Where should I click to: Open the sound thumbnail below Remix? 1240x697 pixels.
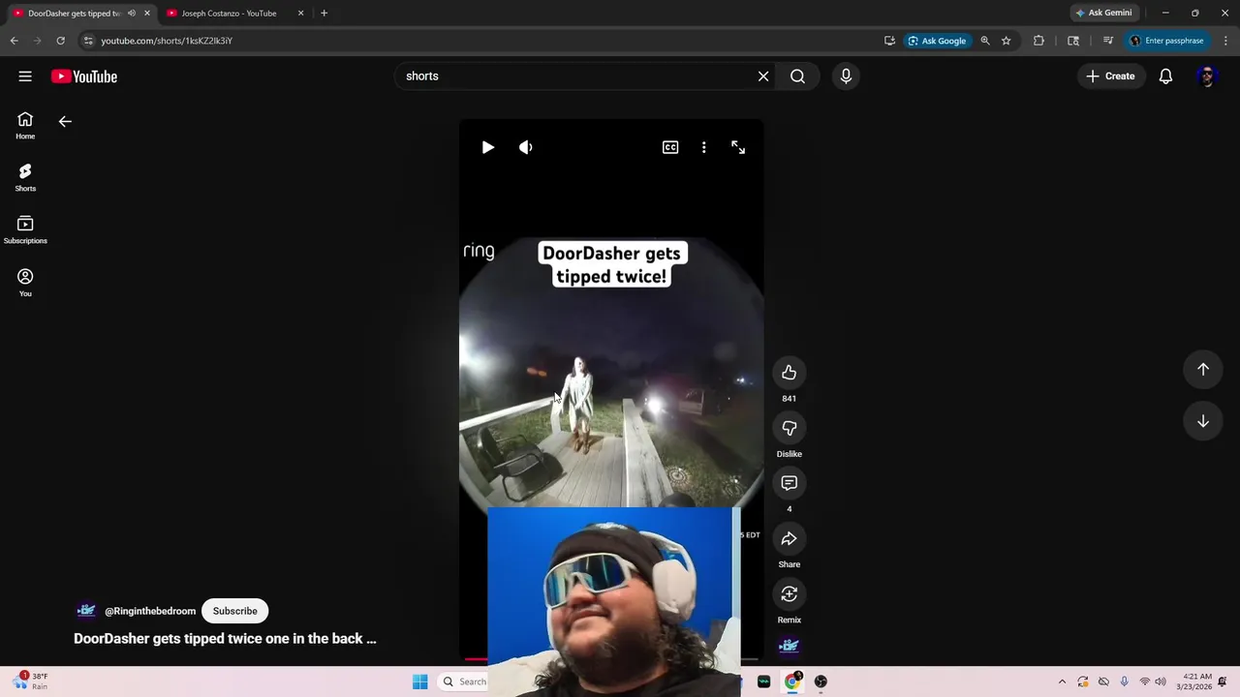point(790,646)
